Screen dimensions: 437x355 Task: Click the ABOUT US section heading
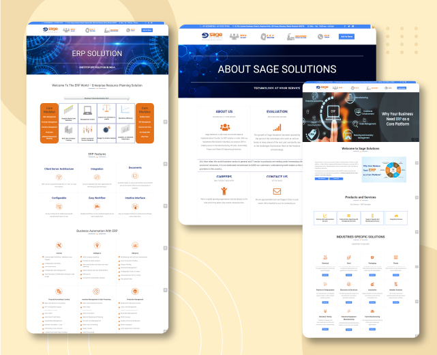click(224, 111)
